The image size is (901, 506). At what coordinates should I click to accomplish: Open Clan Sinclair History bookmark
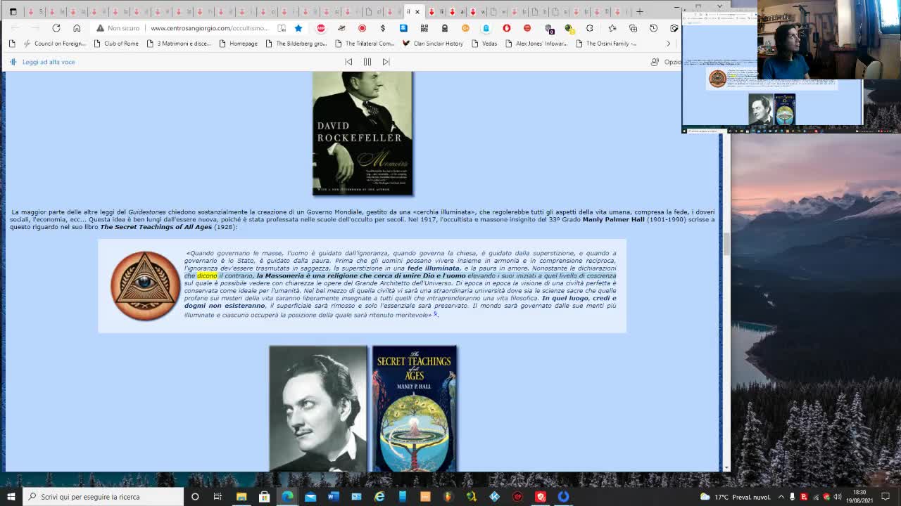(x=432, y=44)
